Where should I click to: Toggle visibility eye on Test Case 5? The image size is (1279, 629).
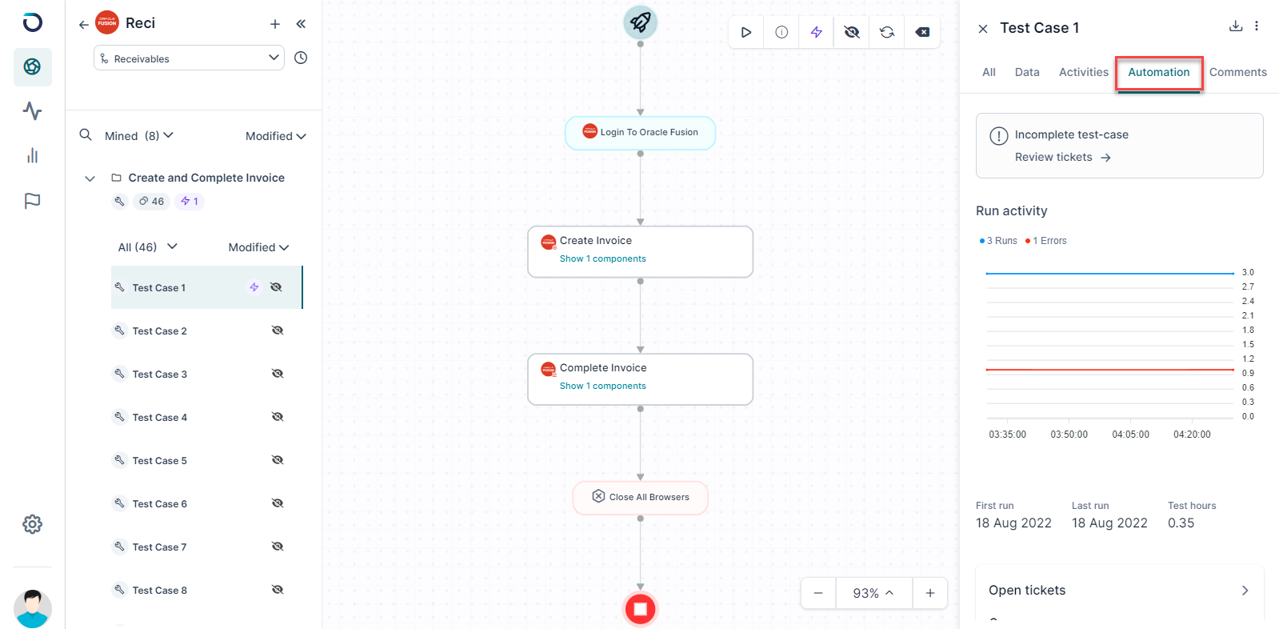[278, 460]
